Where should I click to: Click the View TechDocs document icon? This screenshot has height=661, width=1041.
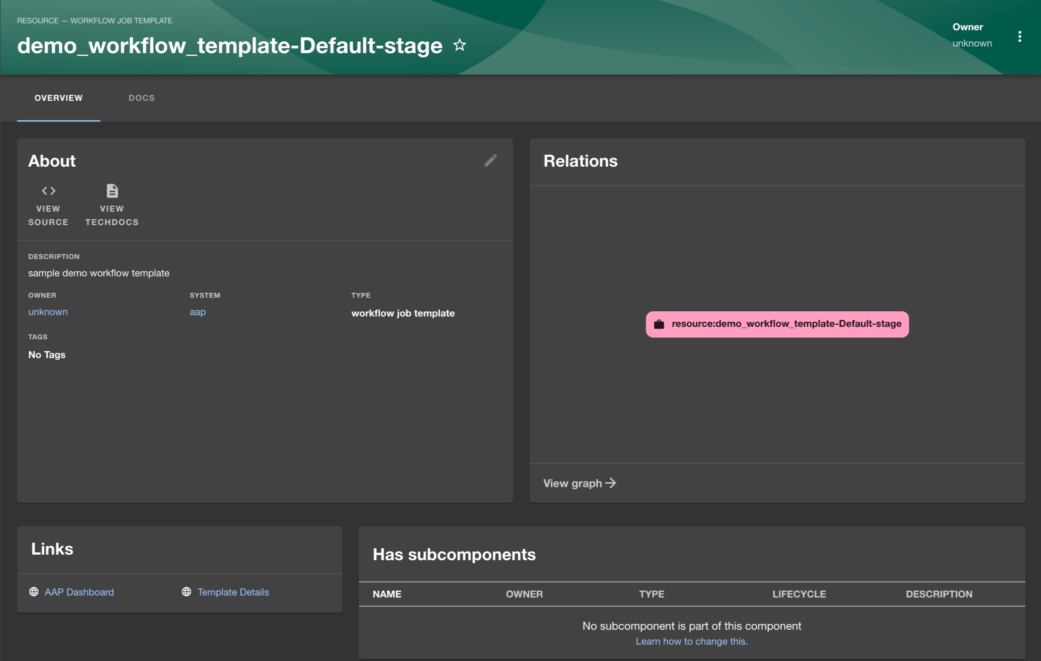click(112, 191)
